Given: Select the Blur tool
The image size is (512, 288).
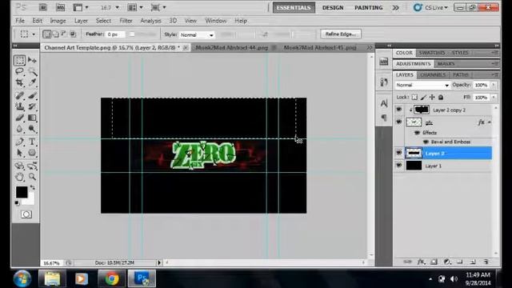Looking at the screenshot, I should tap(19, 129).
